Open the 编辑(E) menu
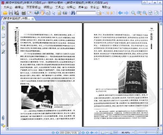 [x=19, y=7]
